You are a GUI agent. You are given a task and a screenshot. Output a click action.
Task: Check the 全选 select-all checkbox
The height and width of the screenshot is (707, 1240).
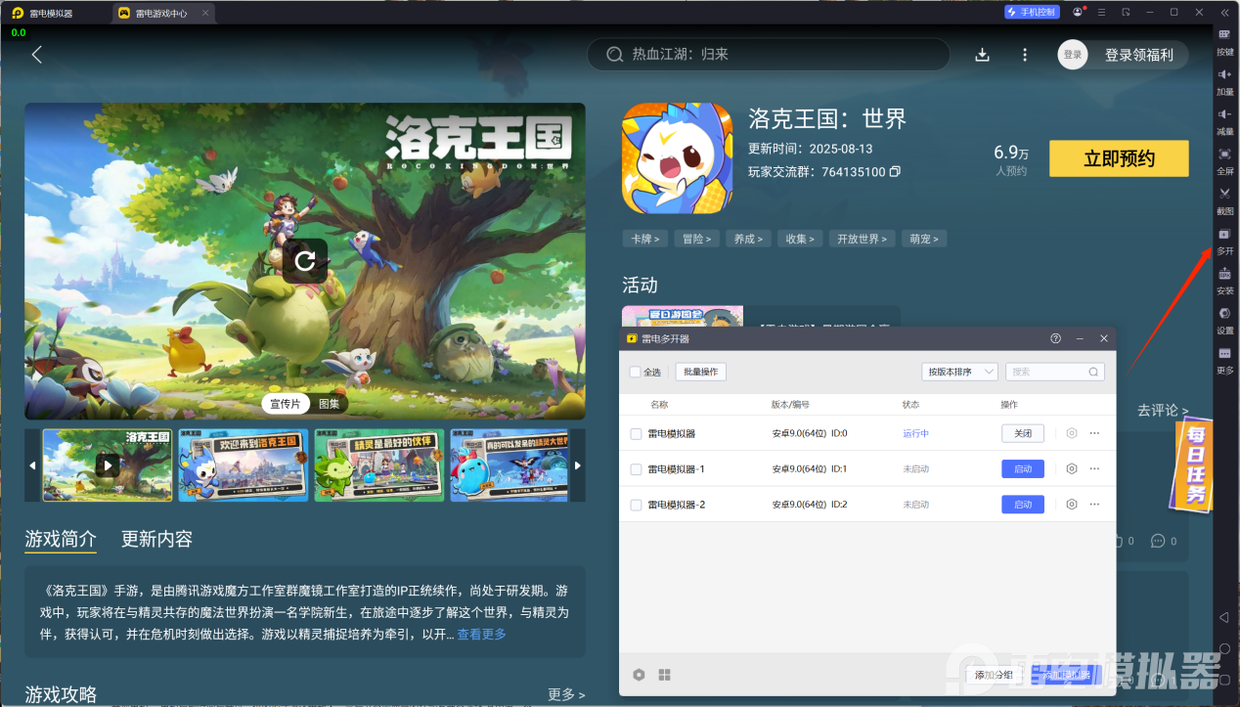(635, 373)
